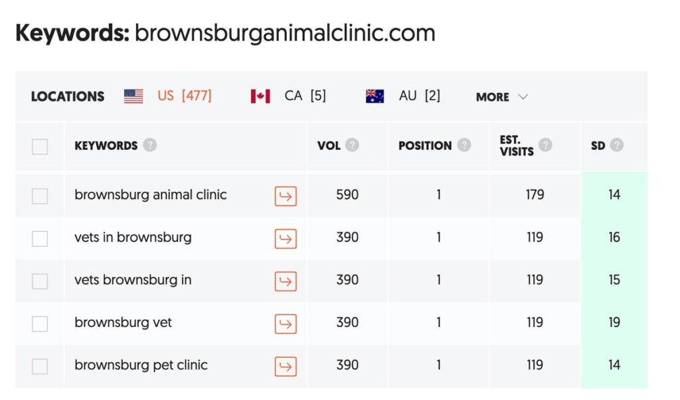Image resolution: width=680 pixels, height=400 pixels.
Task: Select the US [477] location tab
Action: tap(168, 96)
